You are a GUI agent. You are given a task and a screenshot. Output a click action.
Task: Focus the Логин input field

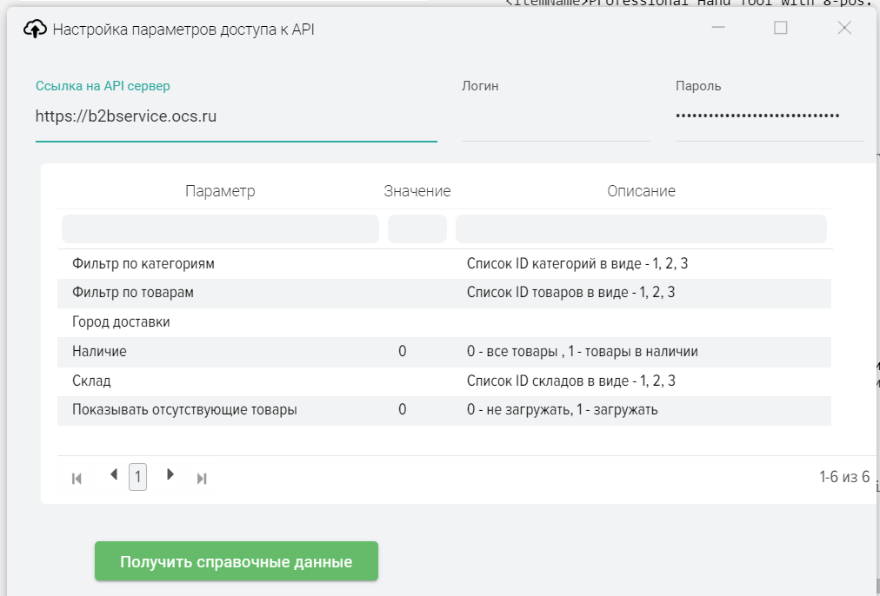click(555, 117)
